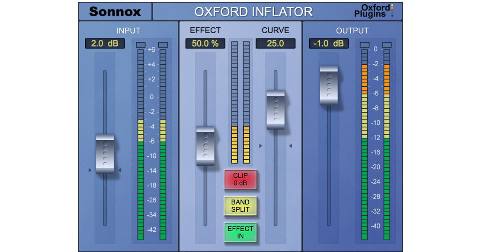
Task: Click the -40 mark on output scale
Action: [375, 226]
